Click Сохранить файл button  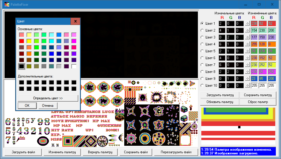point(136,152)
